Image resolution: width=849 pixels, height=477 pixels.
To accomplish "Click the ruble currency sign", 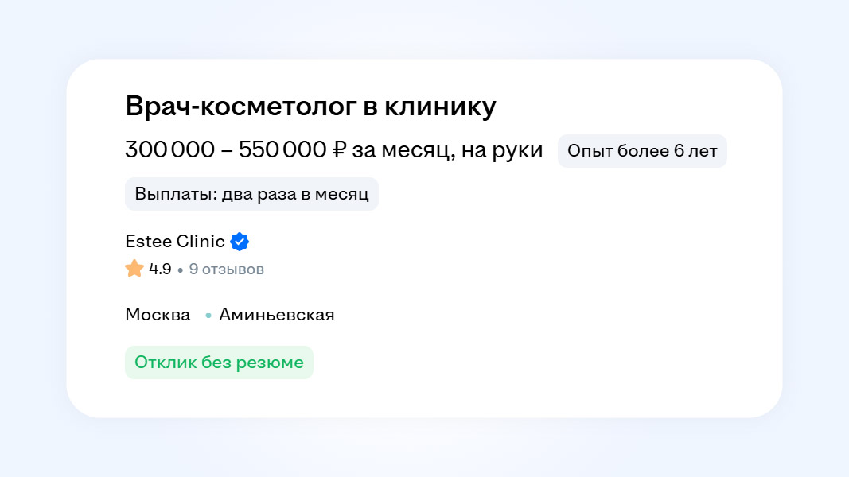I will tap(340, 150).
